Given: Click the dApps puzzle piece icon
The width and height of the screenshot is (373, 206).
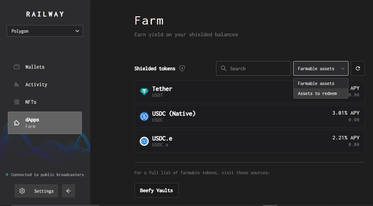Looking at the screenshot, I should [17, 123].
